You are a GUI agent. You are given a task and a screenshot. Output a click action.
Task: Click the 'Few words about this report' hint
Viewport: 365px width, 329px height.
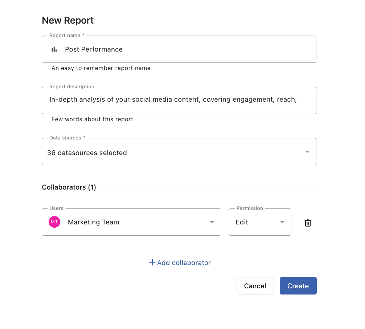point(92,119)
